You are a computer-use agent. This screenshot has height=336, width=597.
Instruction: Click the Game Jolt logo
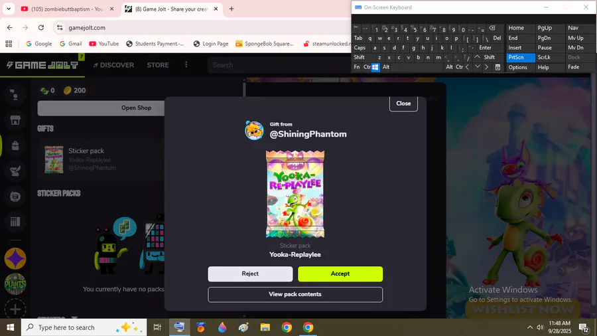coord(42,65)
